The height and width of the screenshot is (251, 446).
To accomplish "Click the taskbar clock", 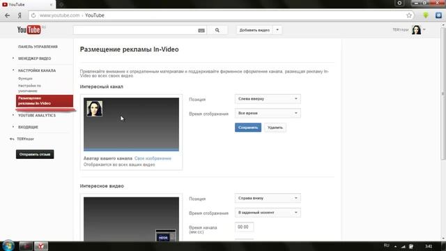I will [429, 246].
